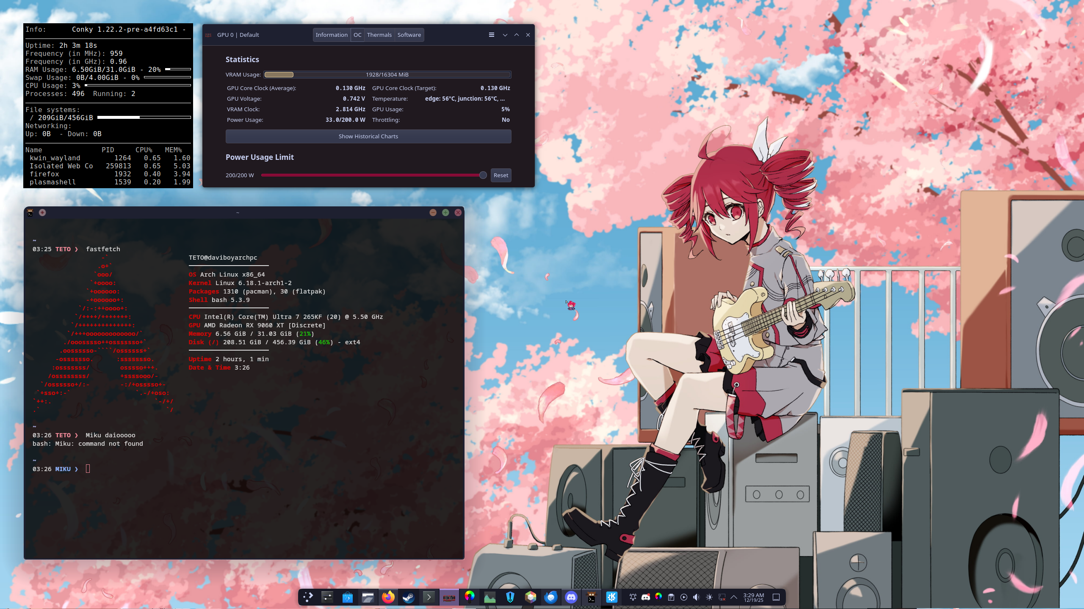Switch to the Thermals tab
The image size is (1084, 609).
pyautogui.click(x=379, y=35)
